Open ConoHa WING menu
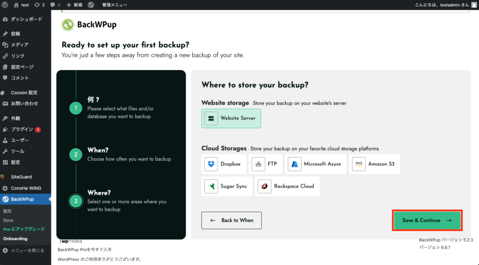 (26, 188)
